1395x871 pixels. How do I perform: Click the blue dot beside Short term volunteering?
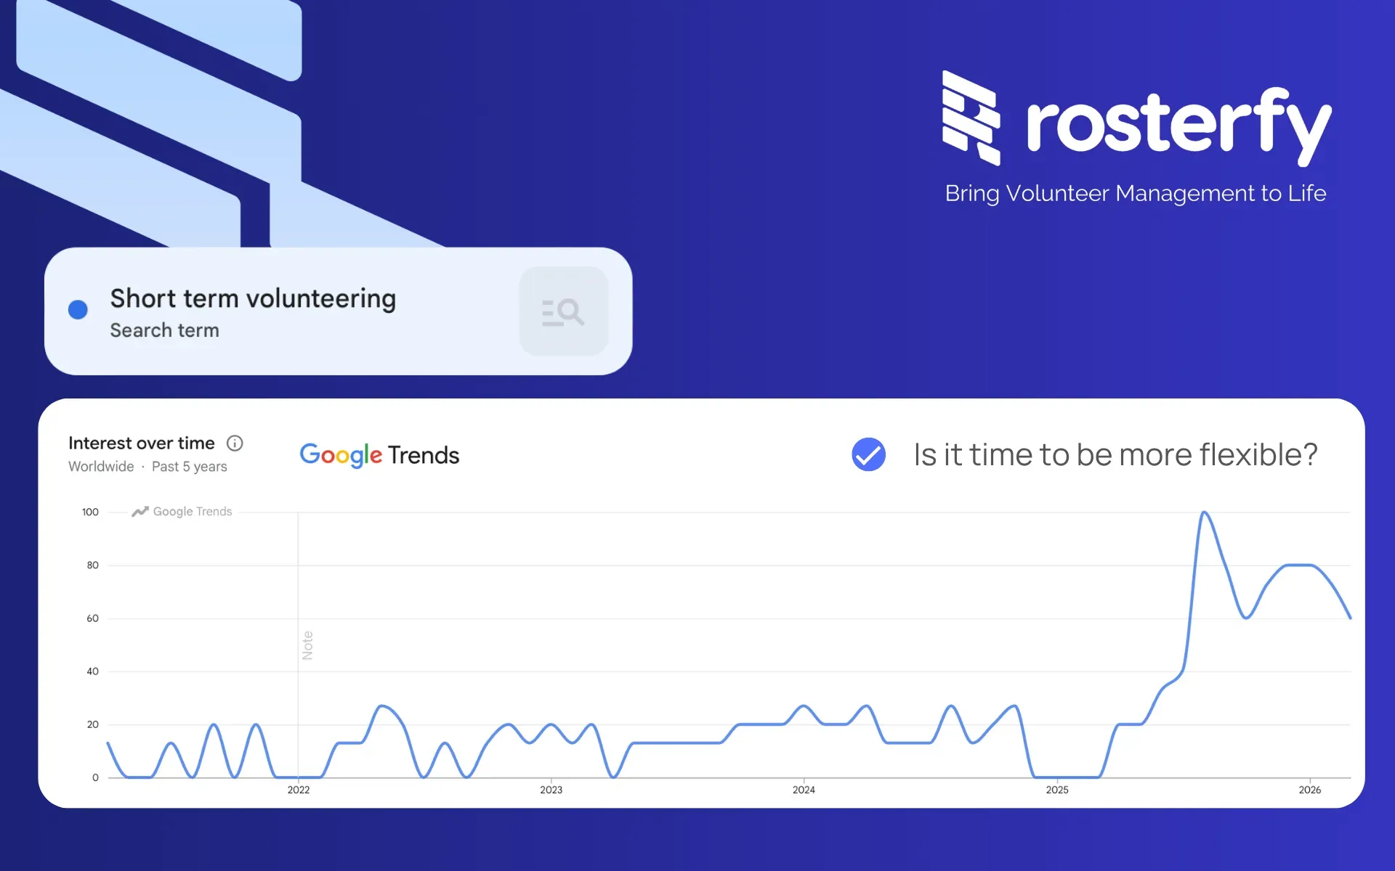78,310
